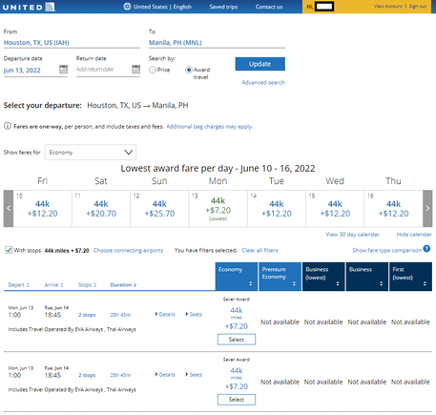Open Contact us page
Viewport: 436px width, 415px height.
(x=269, y=7)
